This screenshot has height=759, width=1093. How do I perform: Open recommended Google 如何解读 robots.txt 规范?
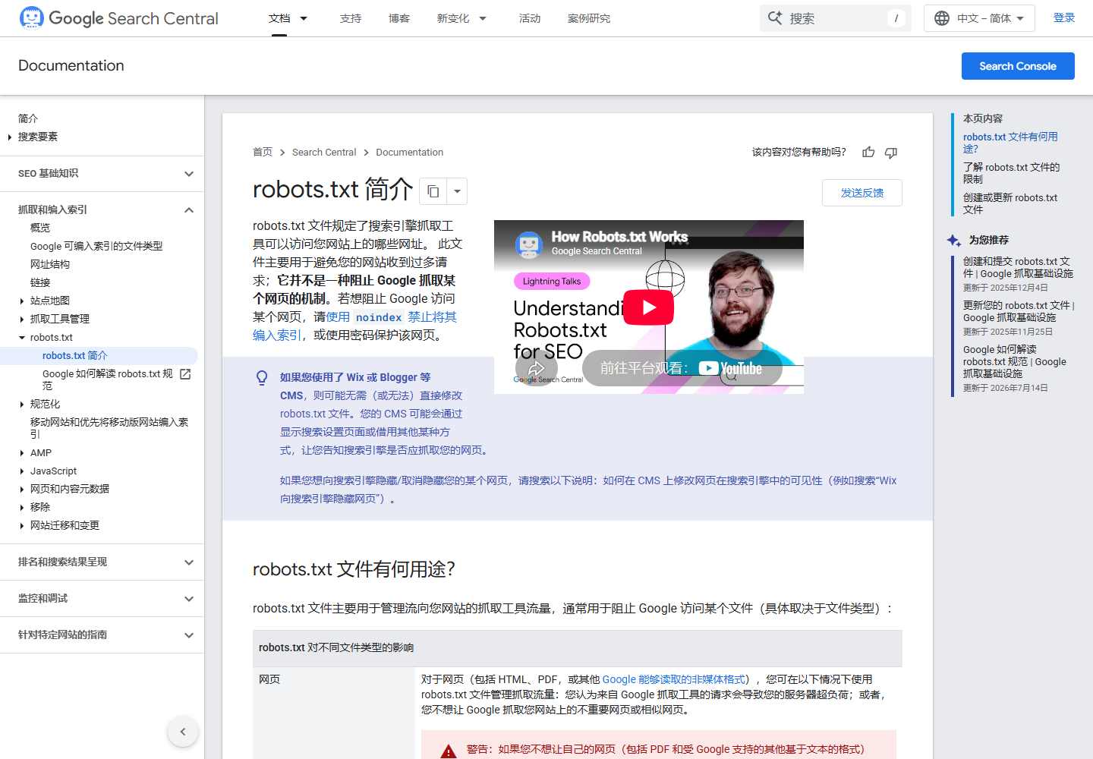tap(1015, 361)
